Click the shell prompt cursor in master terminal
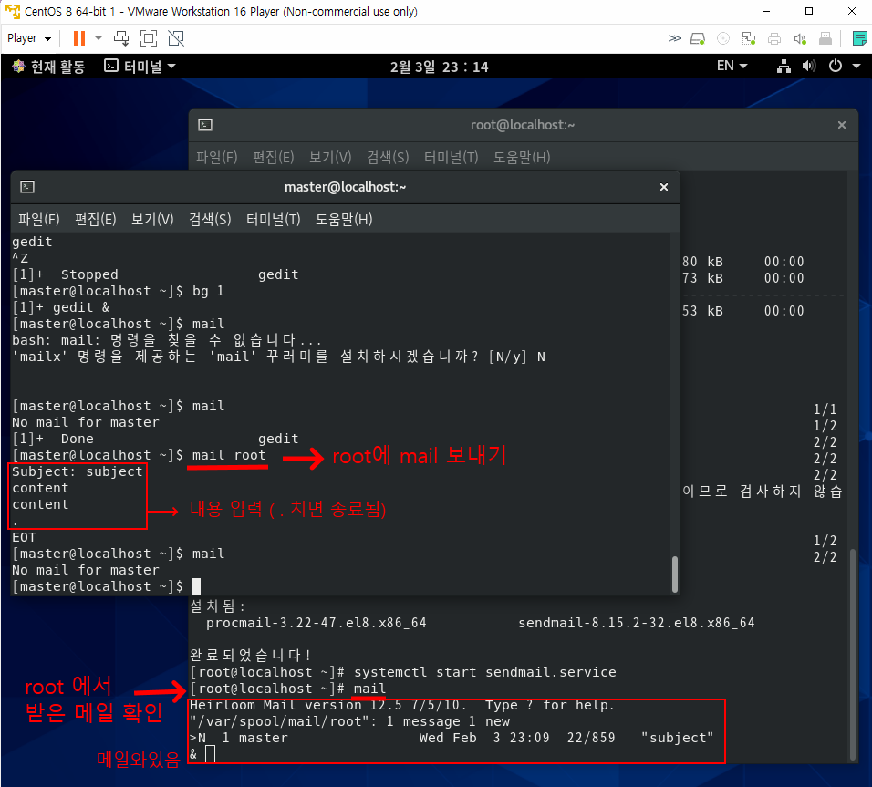 click(196, 586)
